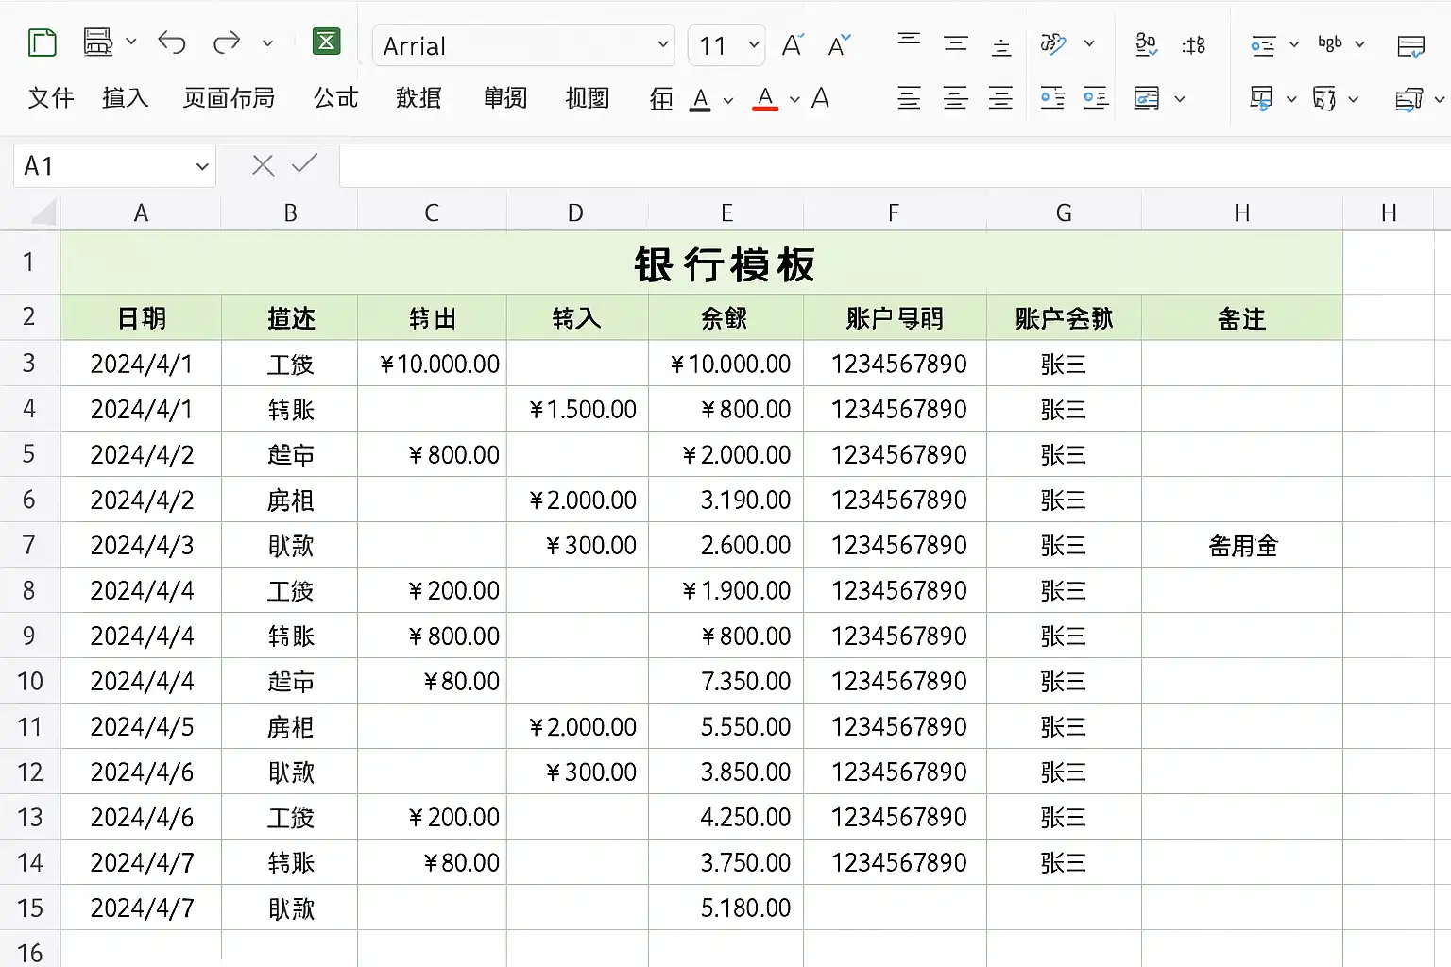This screenshot has height=967, width=1451.
Task: Decrease font size with smaller A icon
Action: pyautogui.click(x=839, y=45)
